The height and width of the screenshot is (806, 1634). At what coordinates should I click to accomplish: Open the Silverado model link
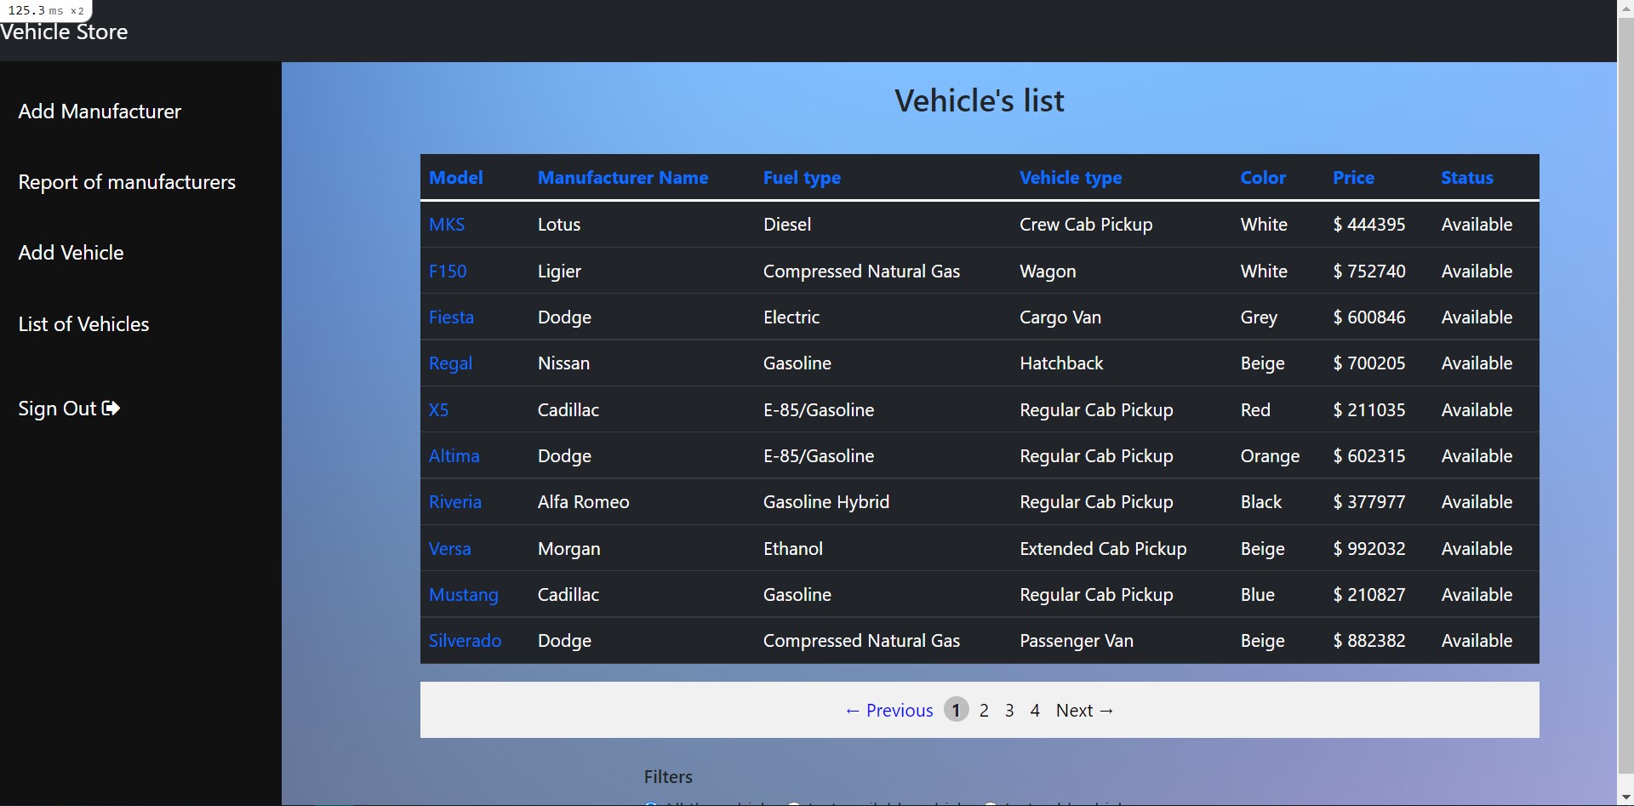tap(465, 641)
